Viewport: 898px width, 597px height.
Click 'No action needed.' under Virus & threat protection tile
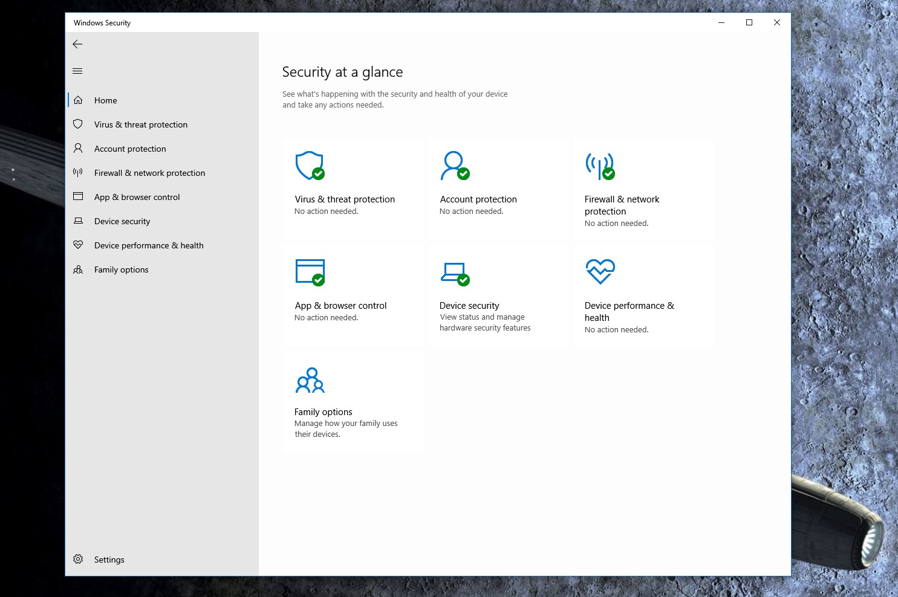326,211
